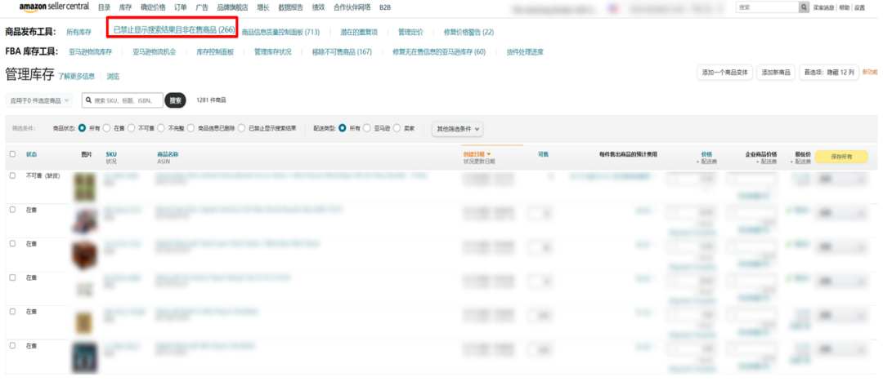Open 确定价格 menu
Image resolution: width=883 pixels, height=386 pixels.
(153, 8)
